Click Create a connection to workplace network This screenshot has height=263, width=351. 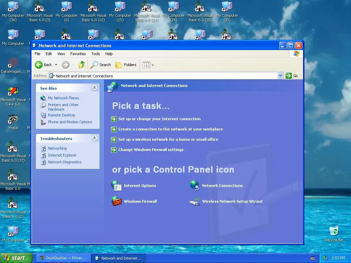pyautogui.click(x=171, y=129)
